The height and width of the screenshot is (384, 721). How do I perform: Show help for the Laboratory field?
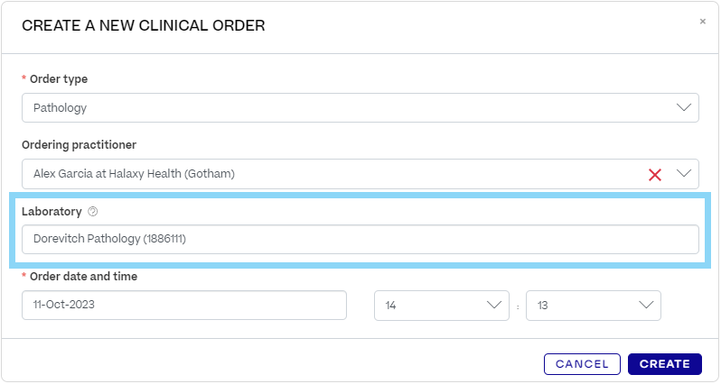[92, 212]
